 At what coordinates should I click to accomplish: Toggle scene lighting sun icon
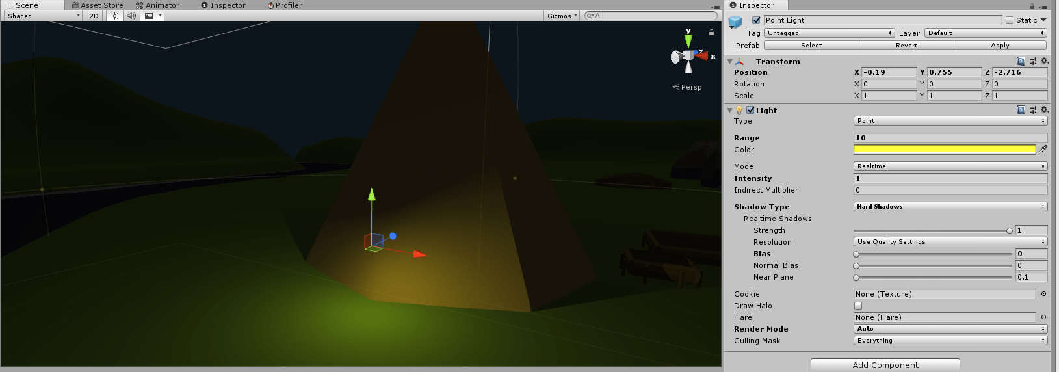114,16
